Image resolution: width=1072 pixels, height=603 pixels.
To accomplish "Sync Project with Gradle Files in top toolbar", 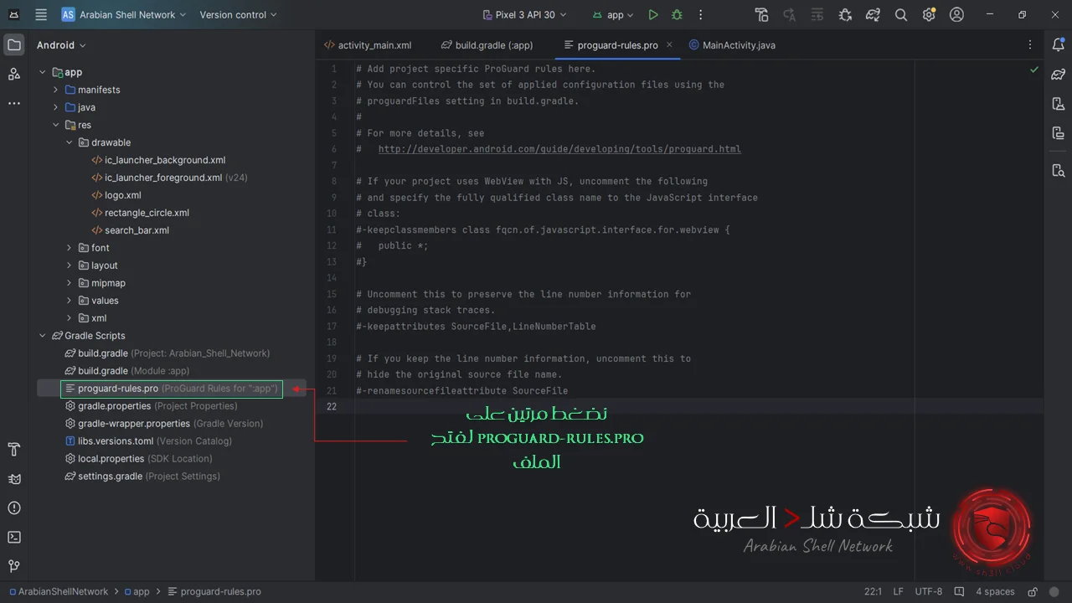I will pos(874,15).
